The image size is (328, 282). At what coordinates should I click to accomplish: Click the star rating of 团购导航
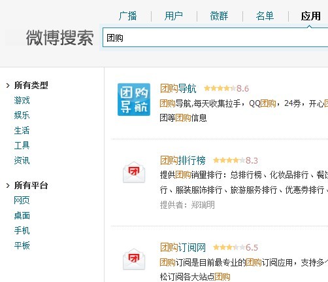coord(220,88)
